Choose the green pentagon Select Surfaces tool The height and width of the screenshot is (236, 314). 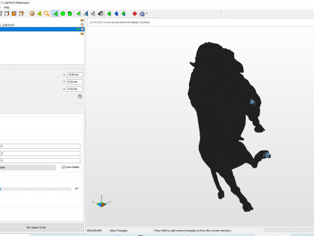point(63,14)
